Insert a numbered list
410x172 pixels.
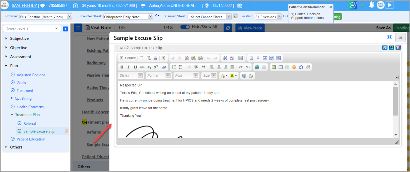click(x=174, y=67)
